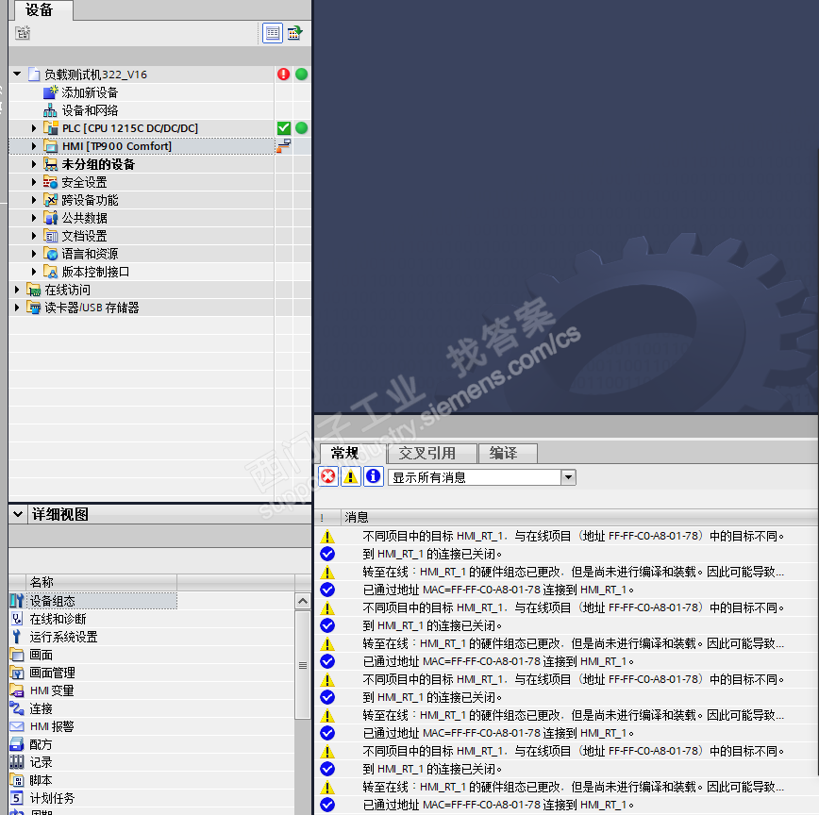Toggle the warning messages filter

pos(350,476)
